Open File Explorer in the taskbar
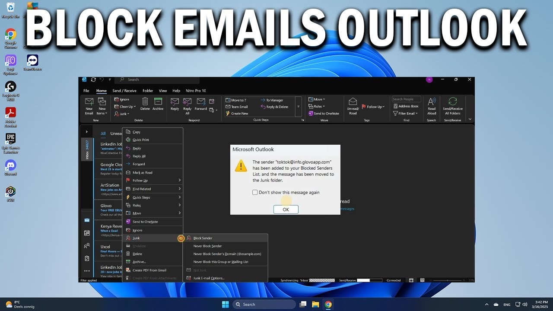 (x=315, y=304)
